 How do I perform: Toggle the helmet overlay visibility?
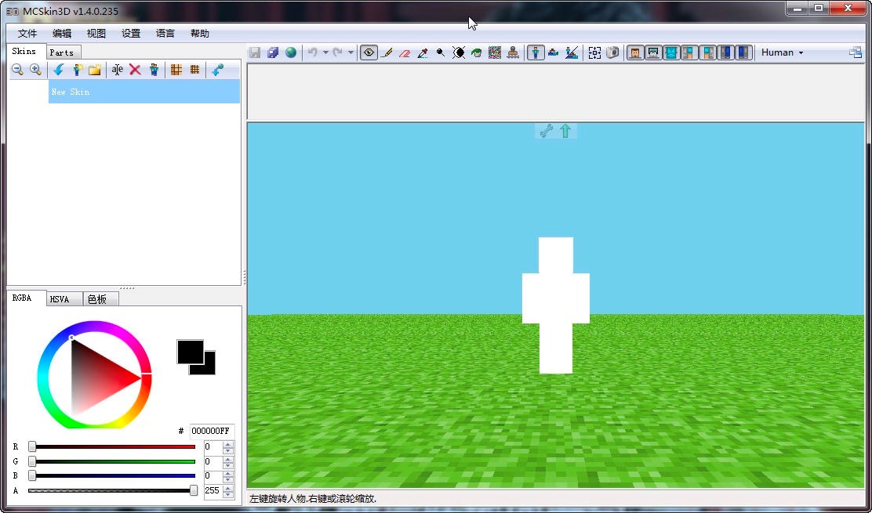(653, 52)
